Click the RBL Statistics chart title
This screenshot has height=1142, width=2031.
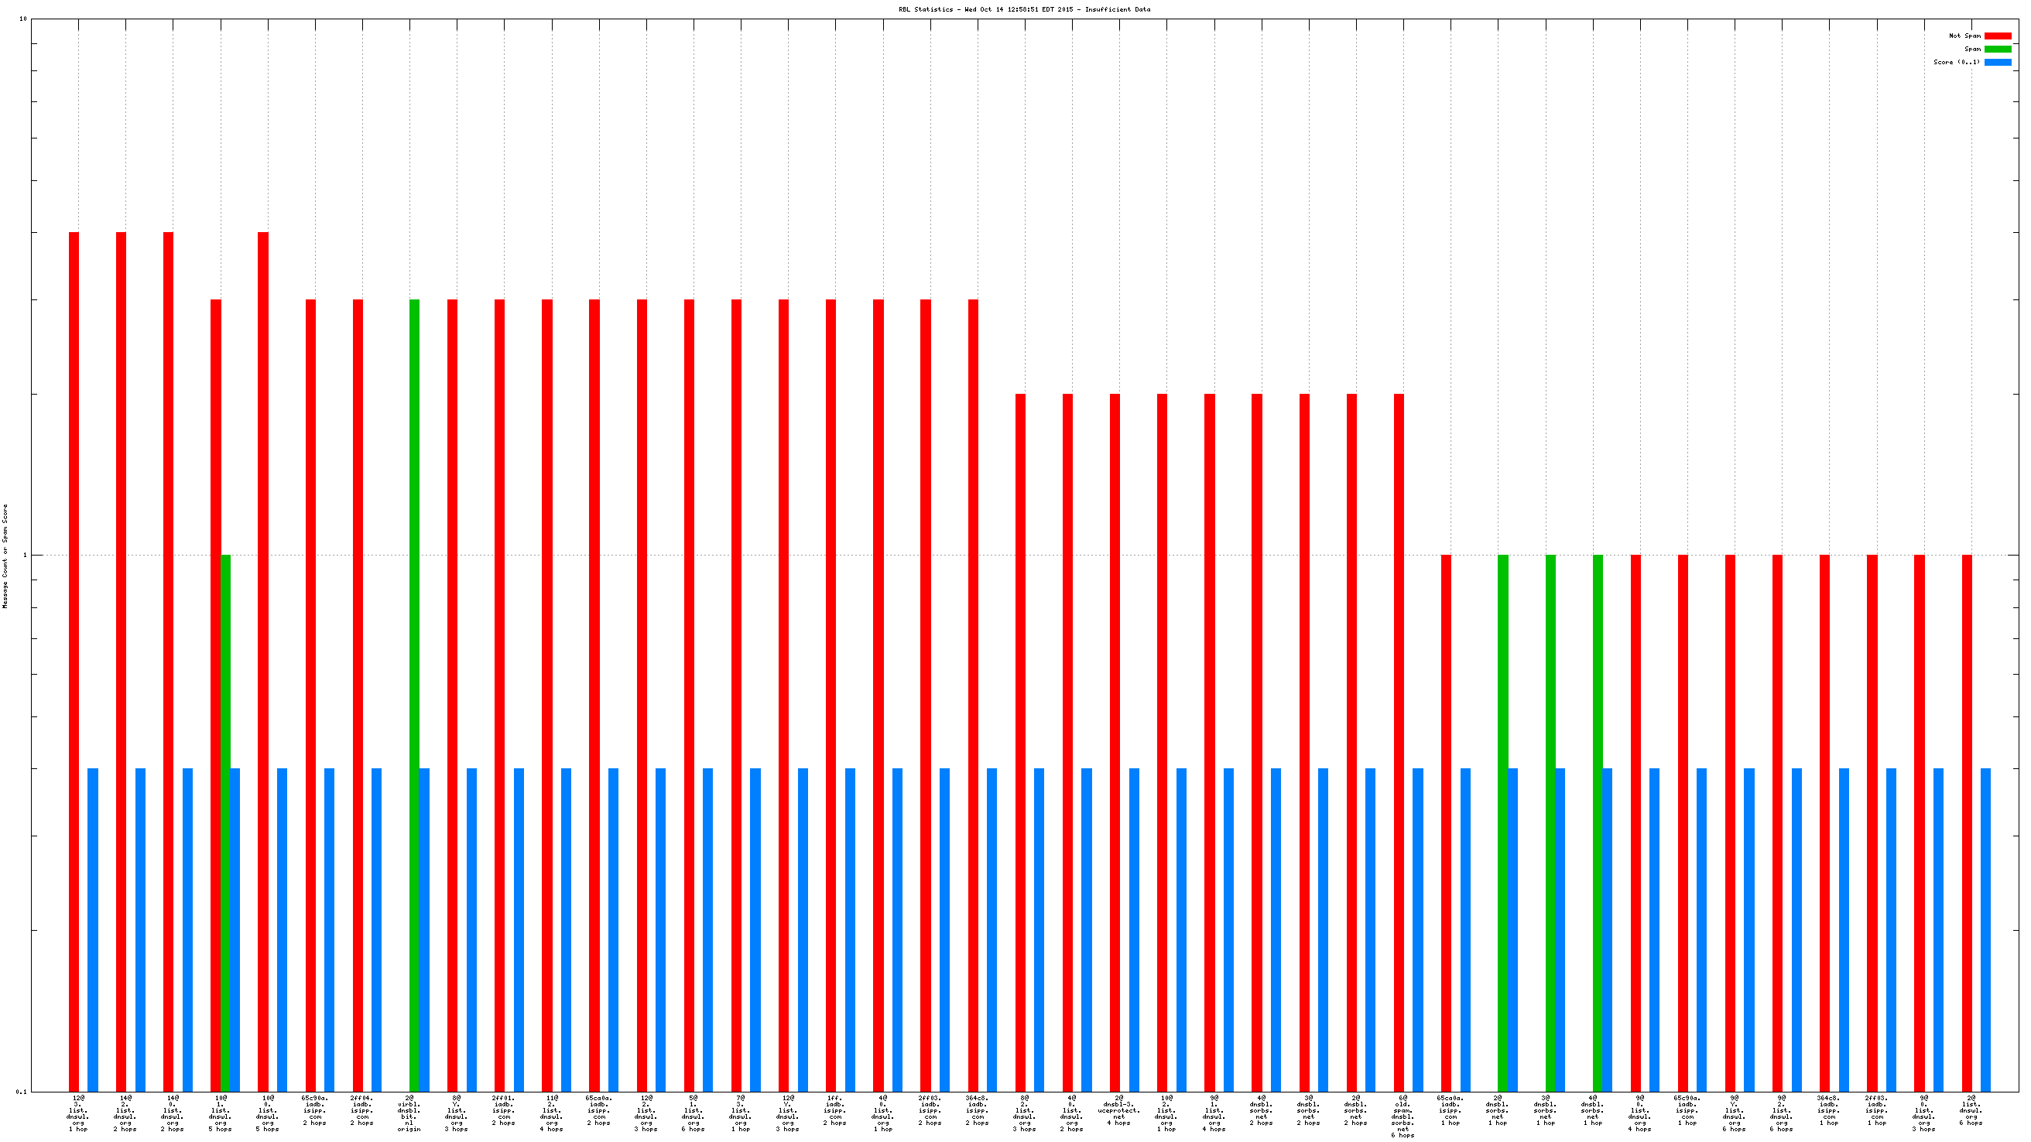tap(1023, 9)
